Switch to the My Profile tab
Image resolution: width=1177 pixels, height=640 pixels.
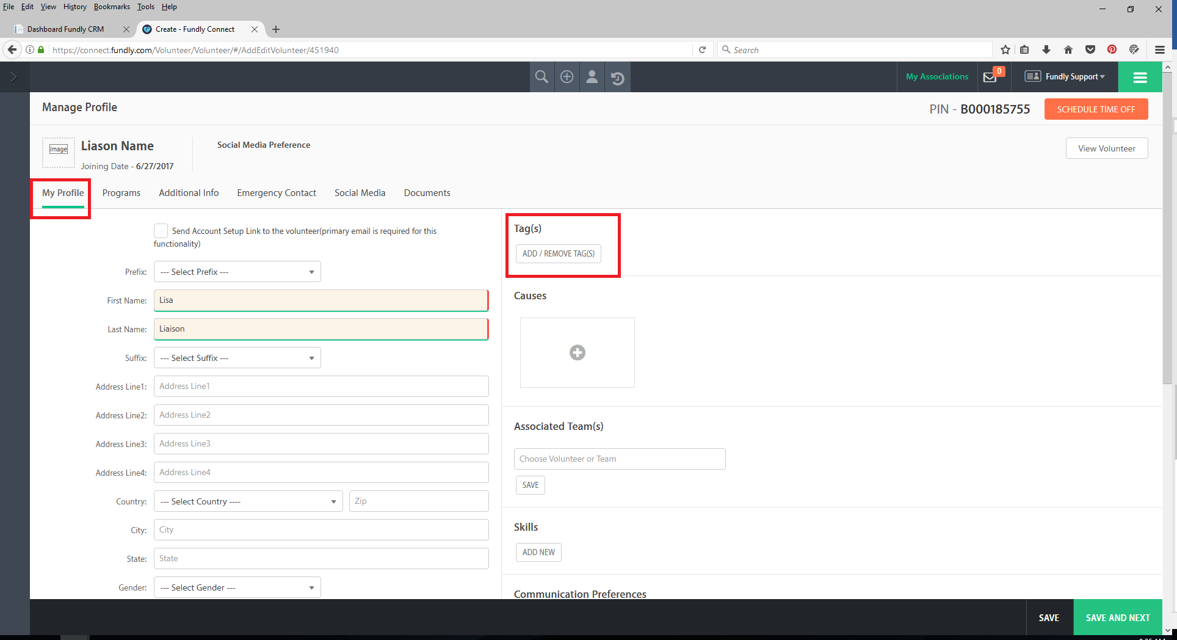click(x=63, y=193)
